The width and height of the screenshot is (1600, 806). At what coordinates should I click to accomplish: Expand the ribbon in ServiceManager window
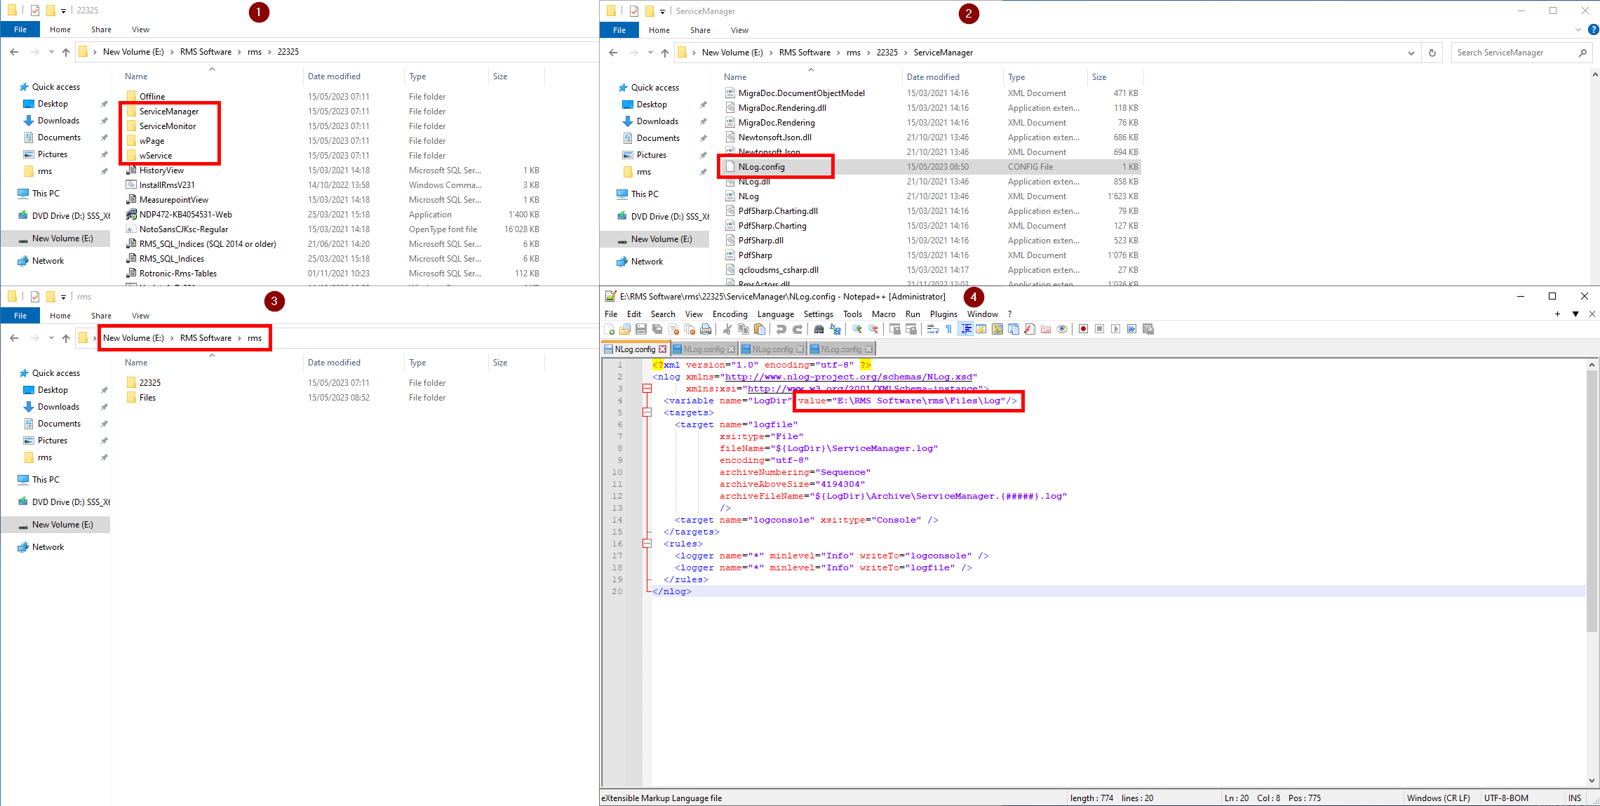point(1578,30)
